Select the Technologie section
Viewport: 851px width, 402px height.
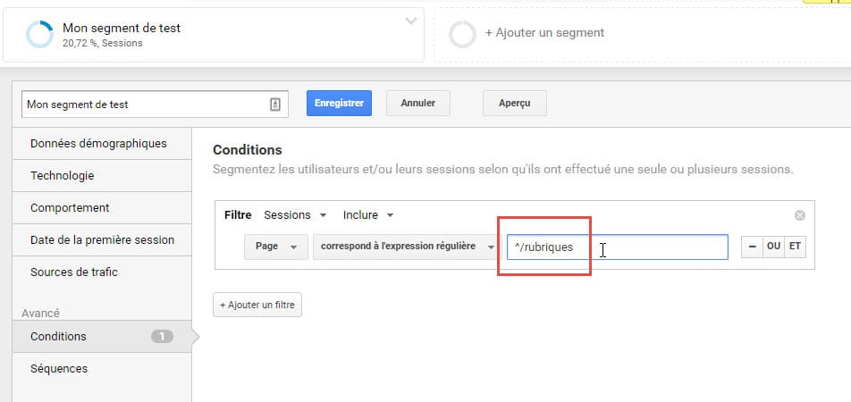click(102, 176)
